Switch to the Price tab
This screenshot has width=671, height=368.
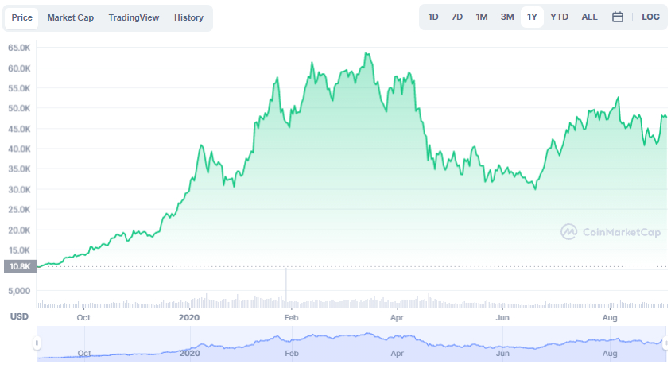point(21,18)
